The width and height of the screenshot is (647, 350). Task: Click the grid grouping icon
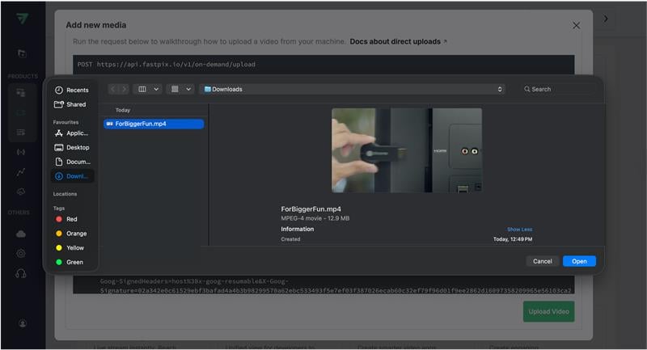tap(175, 89)
